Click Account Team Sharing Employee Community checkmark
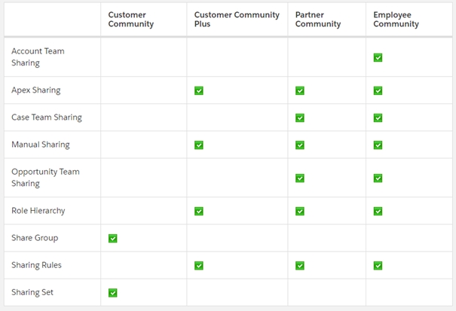The image size is (456, 311). click(x=378, y=57)
